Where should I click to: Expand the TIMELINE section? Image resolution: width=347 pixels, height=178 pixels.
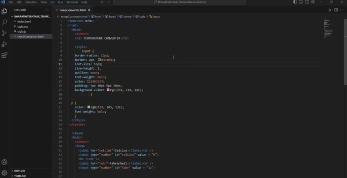coord(20,176)
